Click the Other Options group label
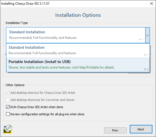Screen dimensions: 156x137 [15, 85]
